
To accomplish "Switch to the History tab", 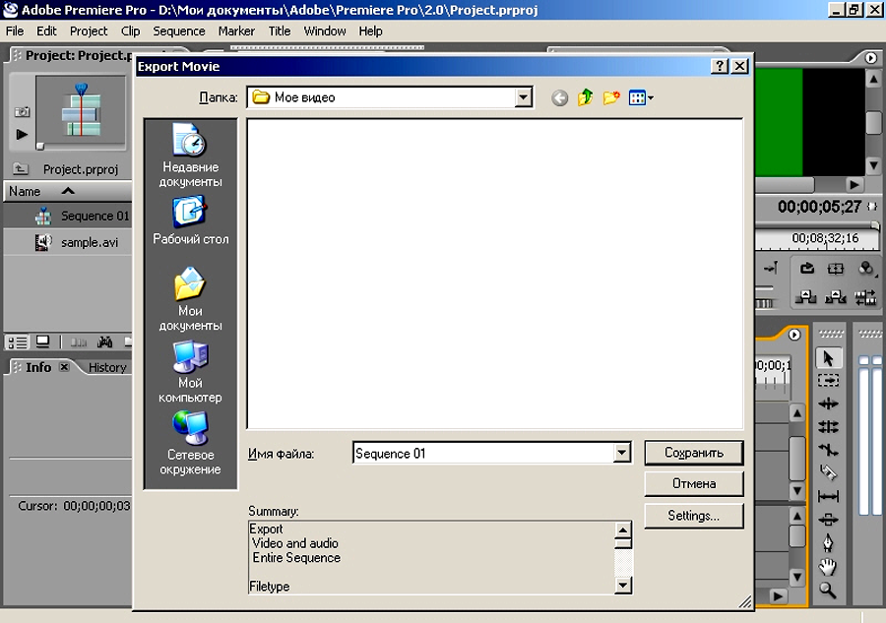I will click(x=106, y=368).
